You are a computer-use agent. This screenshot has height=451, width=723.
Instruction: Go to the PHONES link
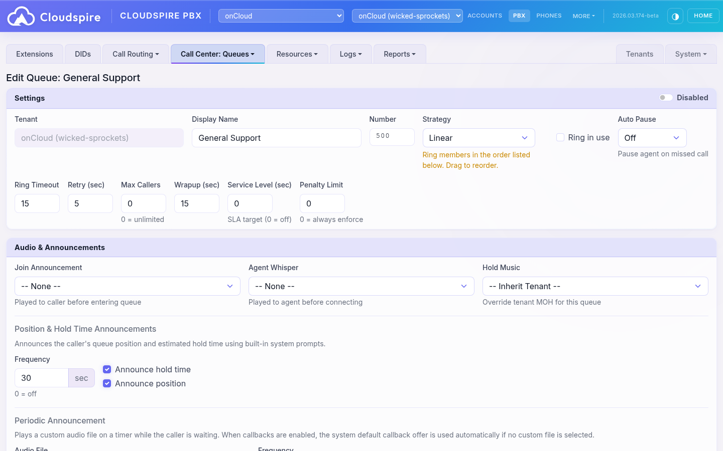[x=549, y=16]
